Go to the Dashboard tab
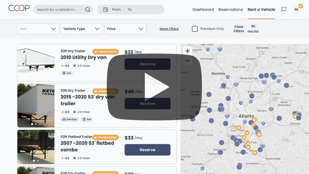This screenshot has width=309, height=174. [x=203, y=10]
